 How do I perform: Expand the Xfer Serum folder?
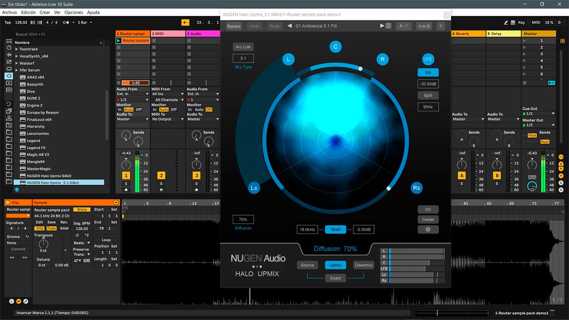[x=17, y=70]
